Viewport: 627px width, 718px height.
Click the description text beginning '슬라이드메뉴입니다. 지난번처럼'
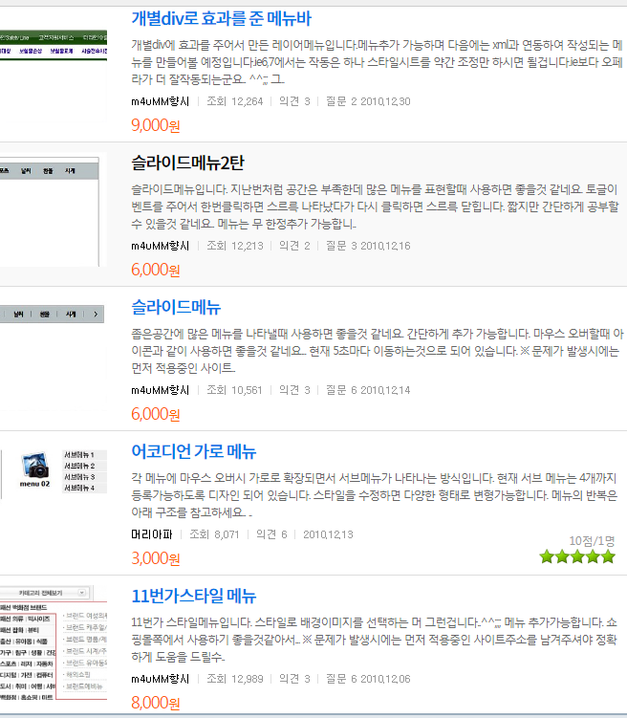(376, 207)
